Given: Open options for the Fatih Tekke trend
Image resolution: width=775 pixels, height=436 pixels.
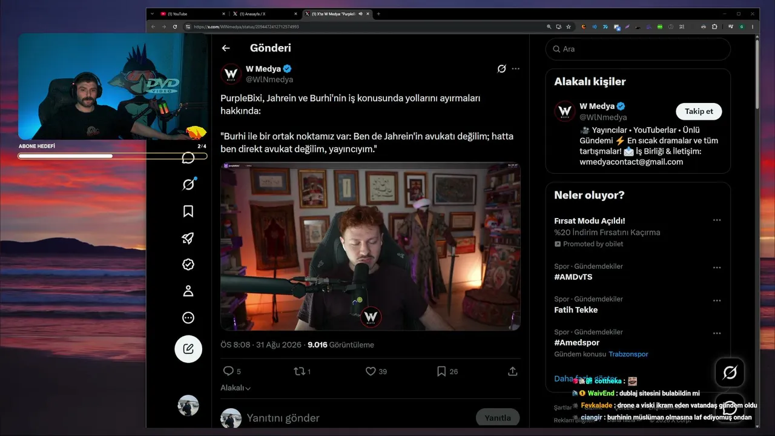Looking at the screenshot, I should tap(717, 300).
